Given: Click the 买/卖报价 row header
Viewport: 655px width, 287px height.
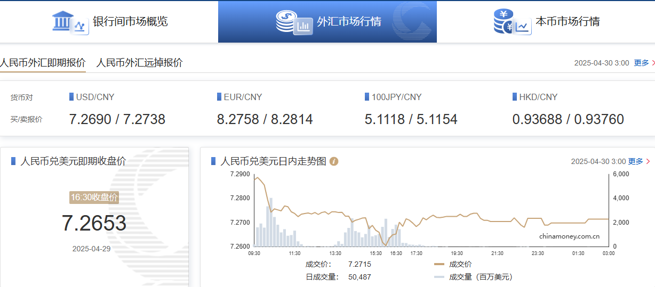Looking at the screenshot, I should tap(26, 119).
